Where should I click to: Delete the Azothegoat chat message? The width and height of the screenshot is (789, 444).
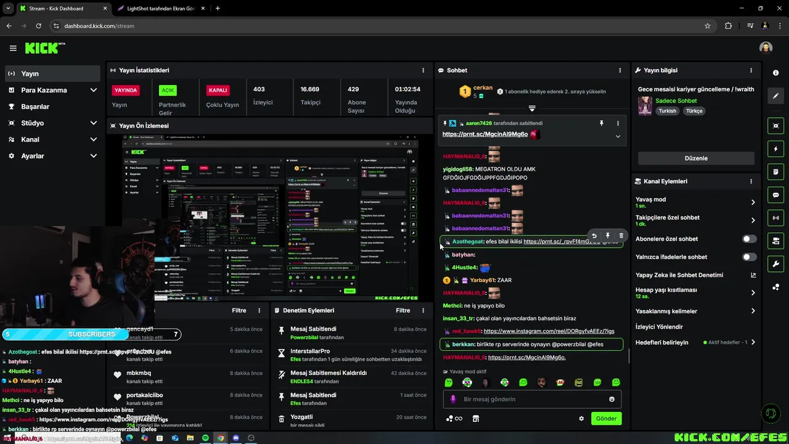click(x=621, y=236)
